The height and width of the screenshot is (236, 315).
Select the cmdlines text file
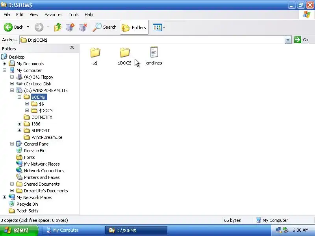(x=154, y=56)
